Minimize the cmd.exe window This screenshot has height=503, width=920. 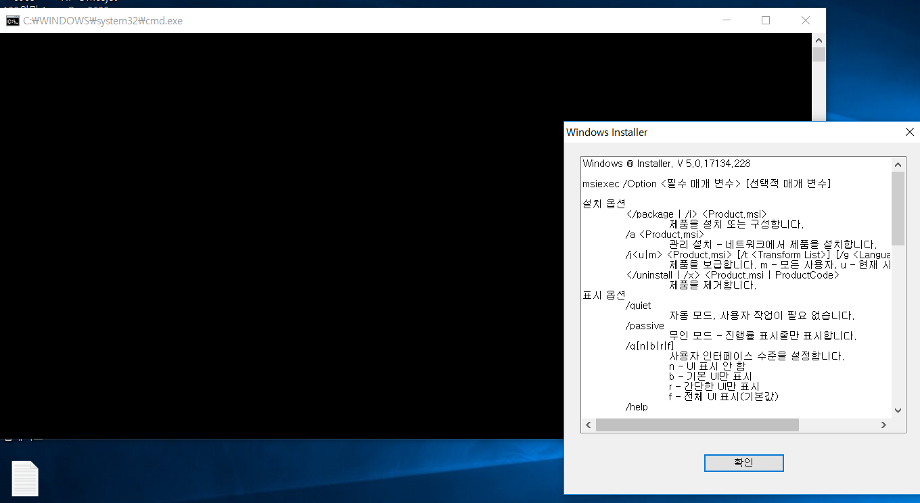pos(726,20)
